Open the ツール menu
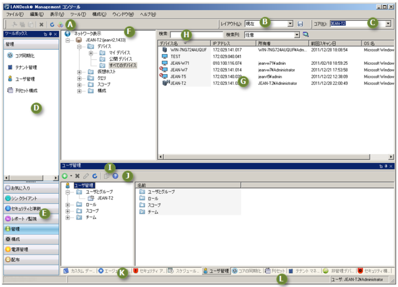Viewport: 398px width, 287px height. tap(78, 14)
